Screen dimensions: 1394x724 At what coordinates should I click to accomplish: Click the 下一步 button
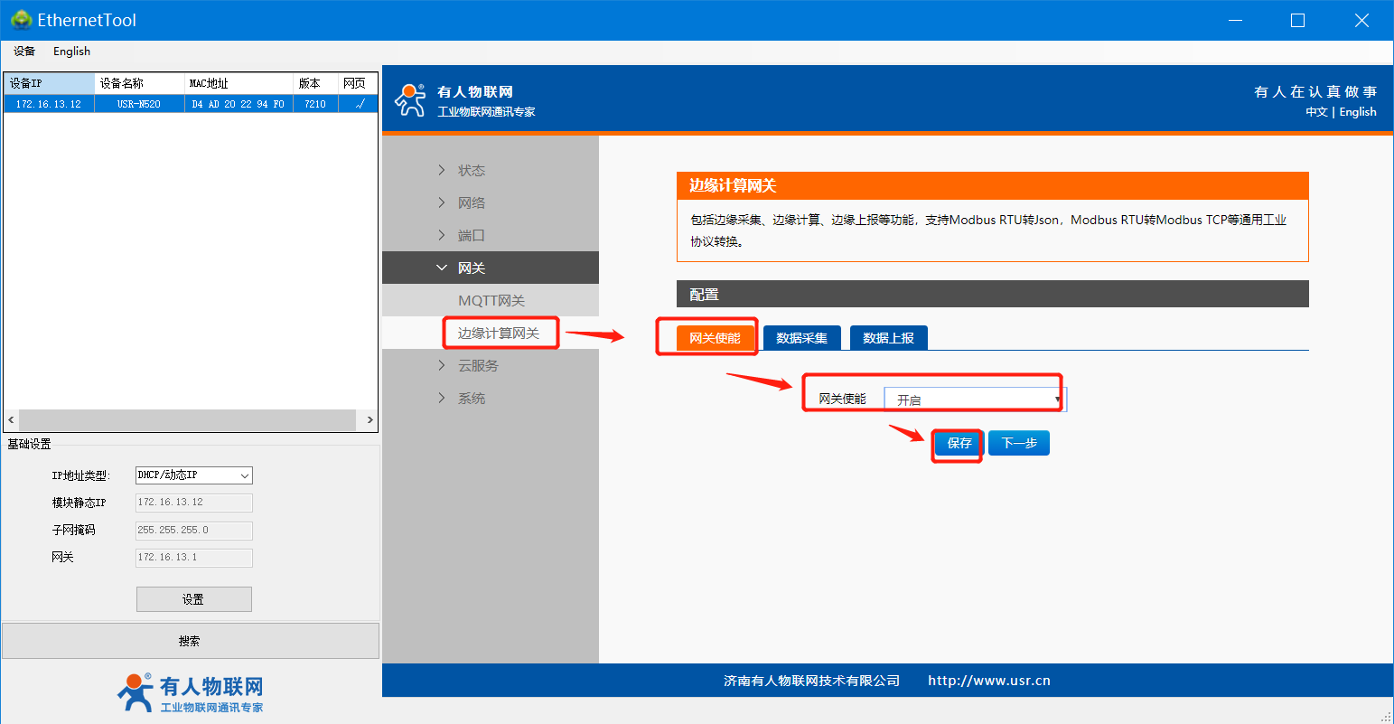(x=1018, y=443)
